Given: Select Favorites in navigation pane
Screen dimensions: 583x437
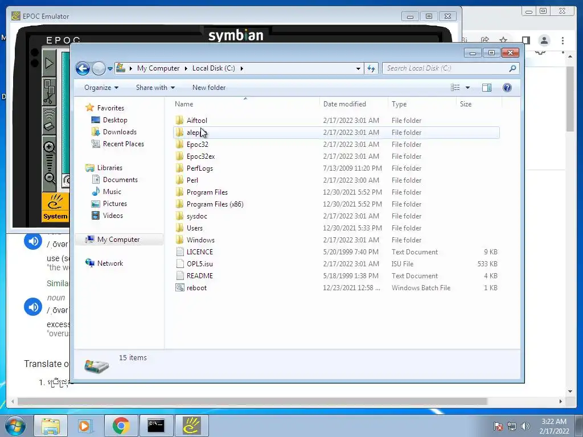Looking at the screenshot, I should (x=110, y=108).
